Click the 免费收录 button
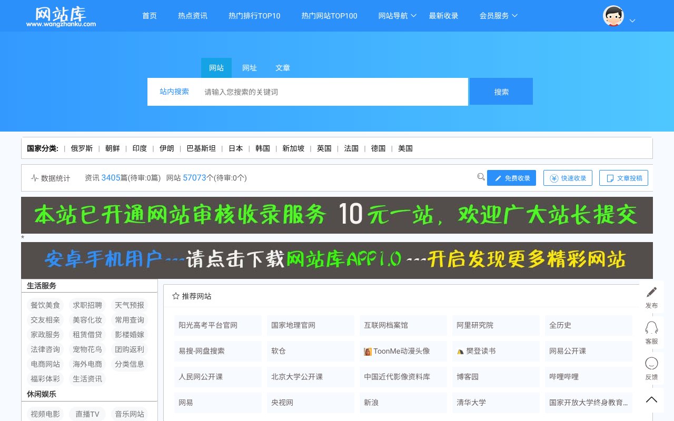Screen dimensions: 674x421 pyautogui.click(x=511, y=178)
